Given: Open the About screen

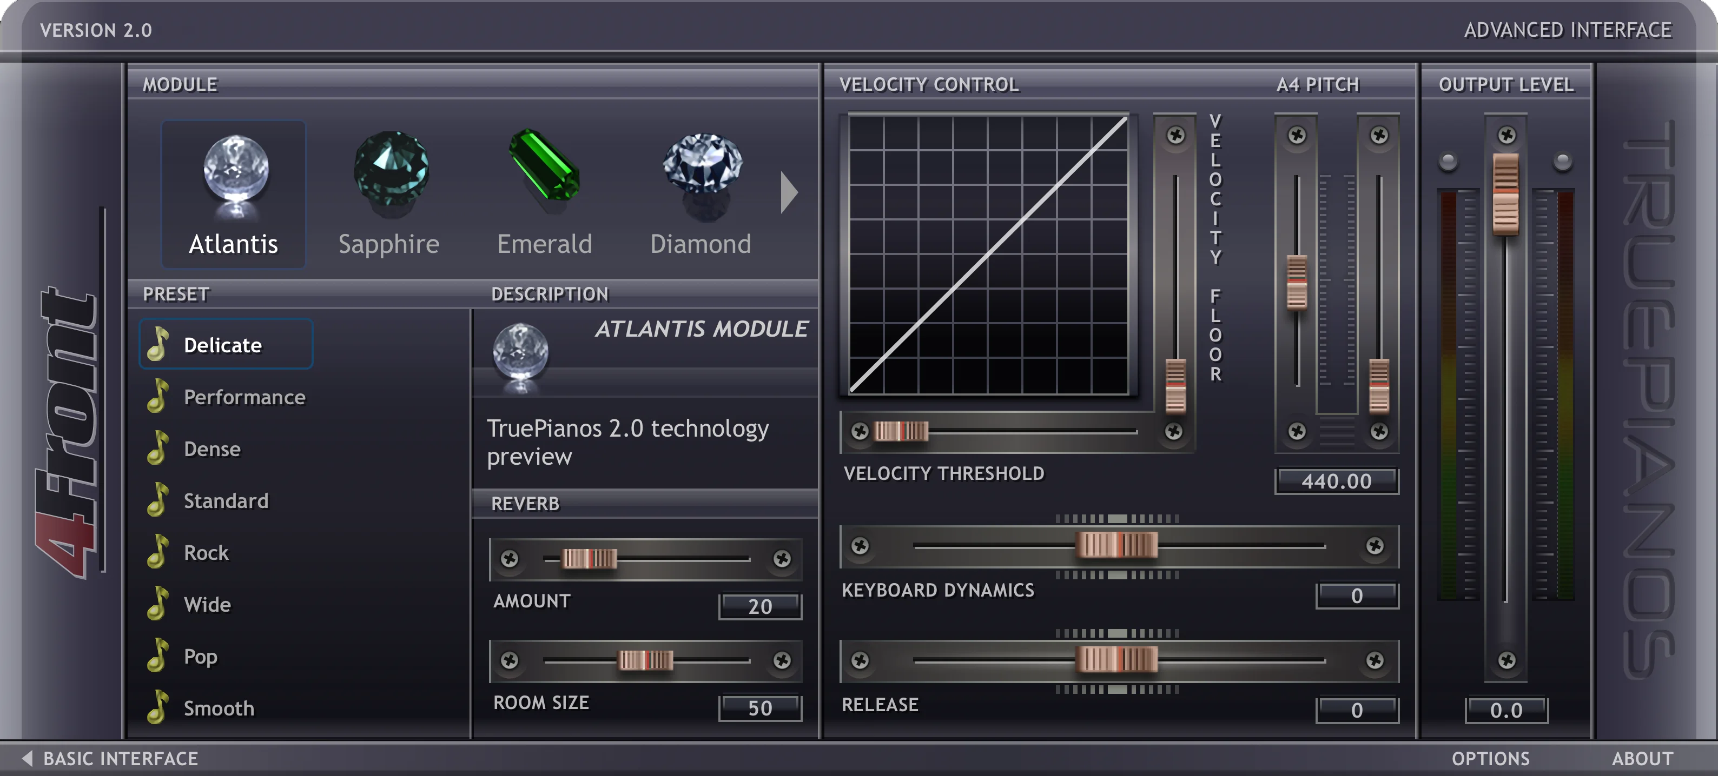Looking at the screenshot, I should pyautogui.click(x=1642, y=758).
